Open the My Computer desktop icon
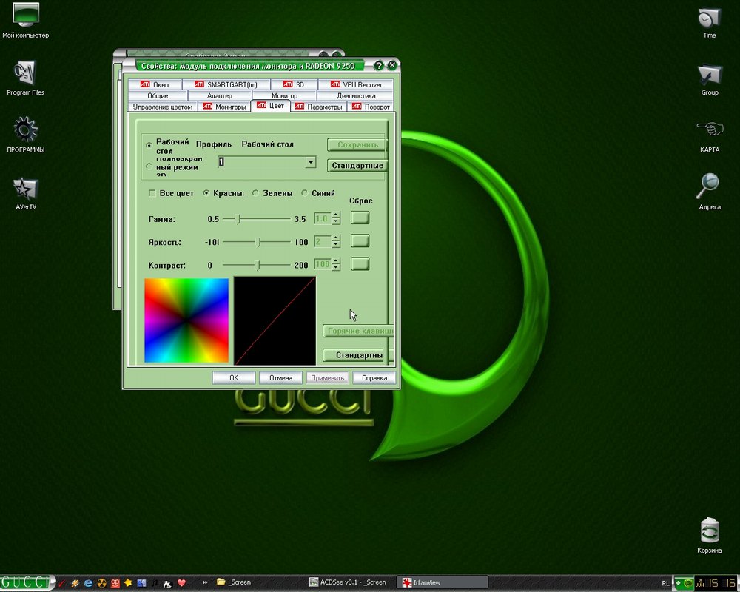Image resolution: width=740 pixels, height=592 pixels. tap(25, 16)
